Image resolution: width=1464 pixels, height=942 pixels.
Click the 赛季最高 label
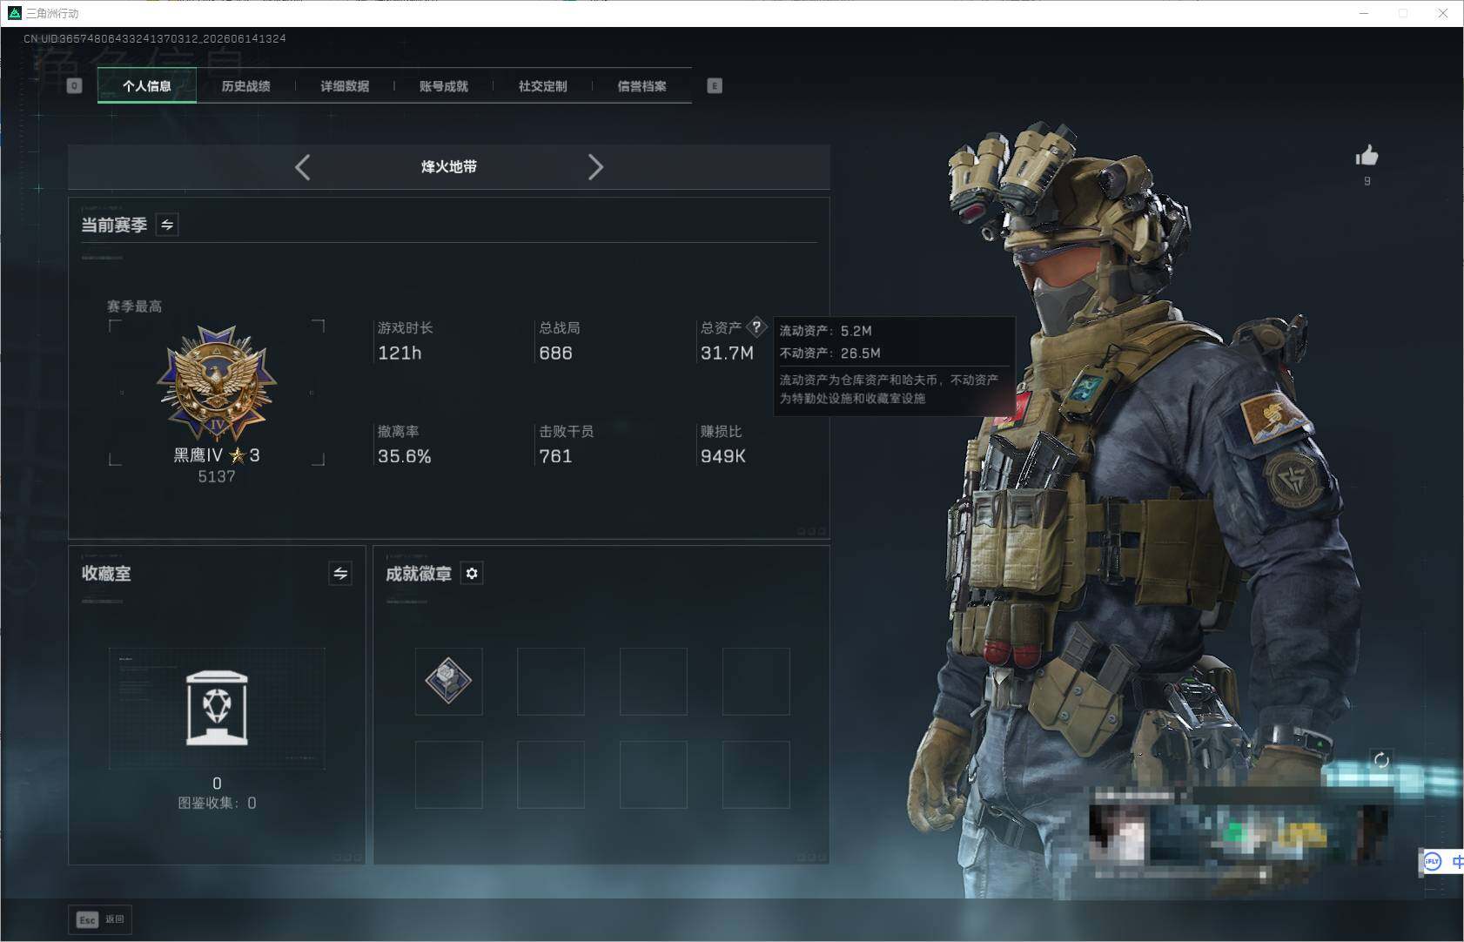[134, 306]
